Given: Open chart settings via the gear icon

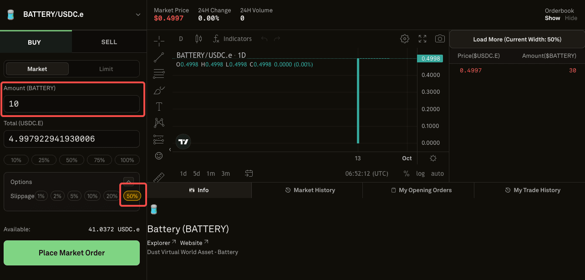Looking at the screenshot, I should point(404,39).
